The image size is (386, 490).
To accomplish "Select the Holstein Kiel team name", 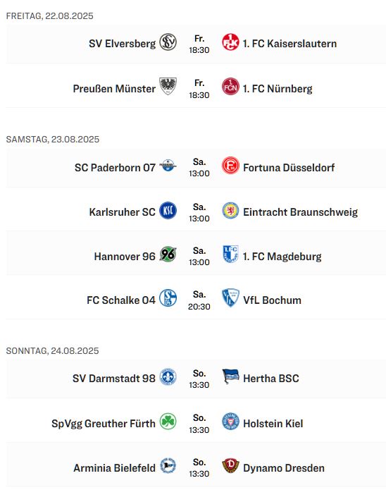I will pos(273,424).
